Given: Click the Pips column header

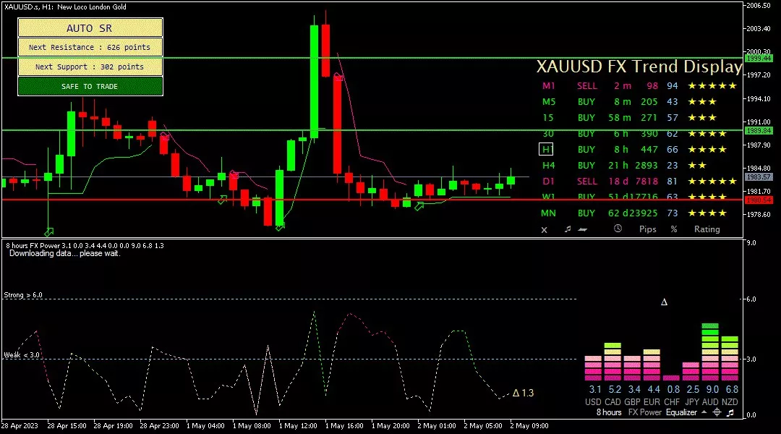Looking at the screenshot, I should point(647,229).
